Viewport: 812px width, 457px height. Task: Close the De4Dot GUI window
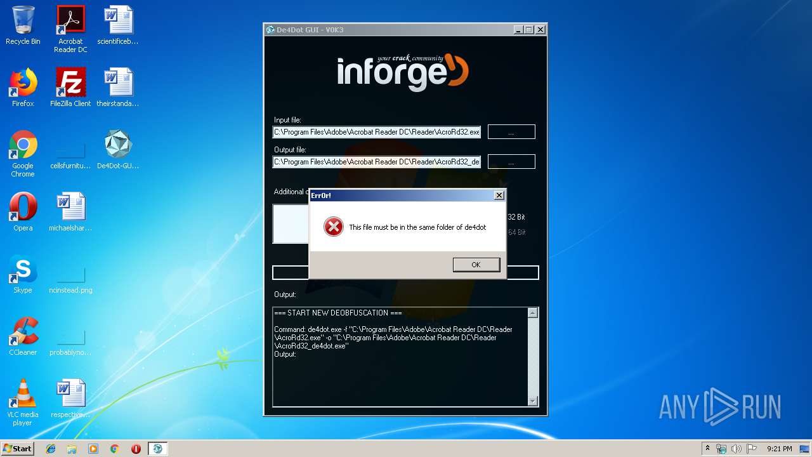tap(540, 30)
